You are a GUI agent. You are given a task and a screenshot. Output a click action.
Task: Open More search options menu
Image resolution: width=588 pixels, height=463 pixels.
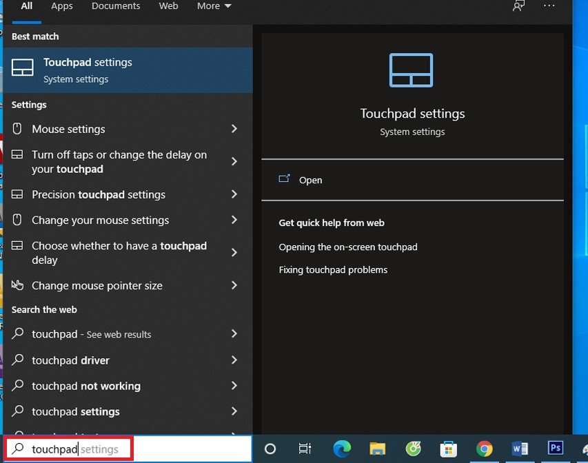pos(214,6)
